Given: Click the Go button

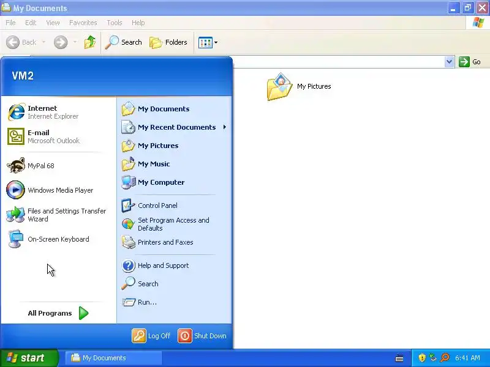Looking at the screenshot, I should pyautogui.click(x=470, y=62).
